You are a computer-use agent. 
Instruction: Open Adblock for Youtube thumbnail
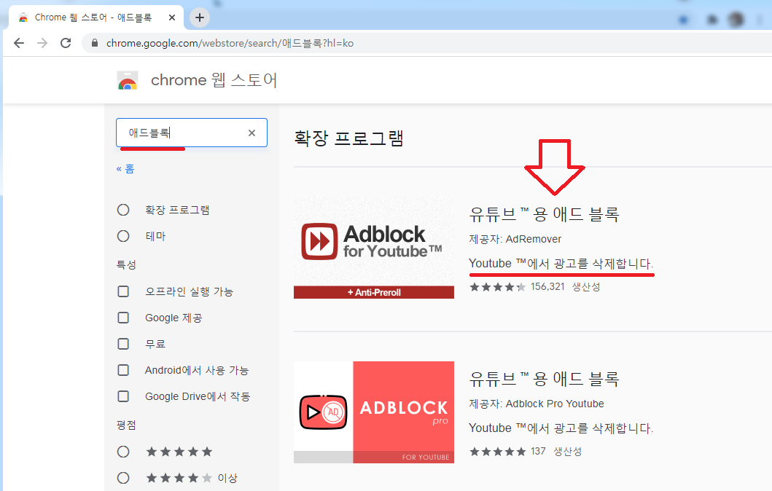click(x=374, y=248)
